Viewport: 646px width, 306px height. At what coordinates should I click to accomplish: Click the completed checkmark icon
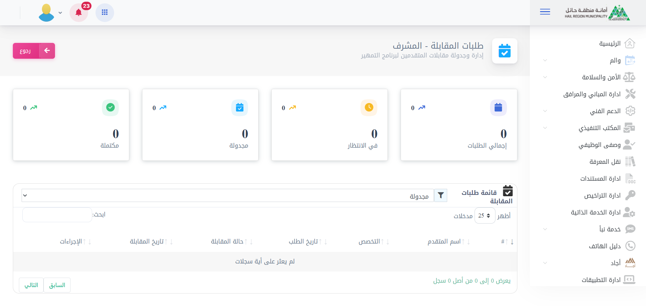pos(110,108)
